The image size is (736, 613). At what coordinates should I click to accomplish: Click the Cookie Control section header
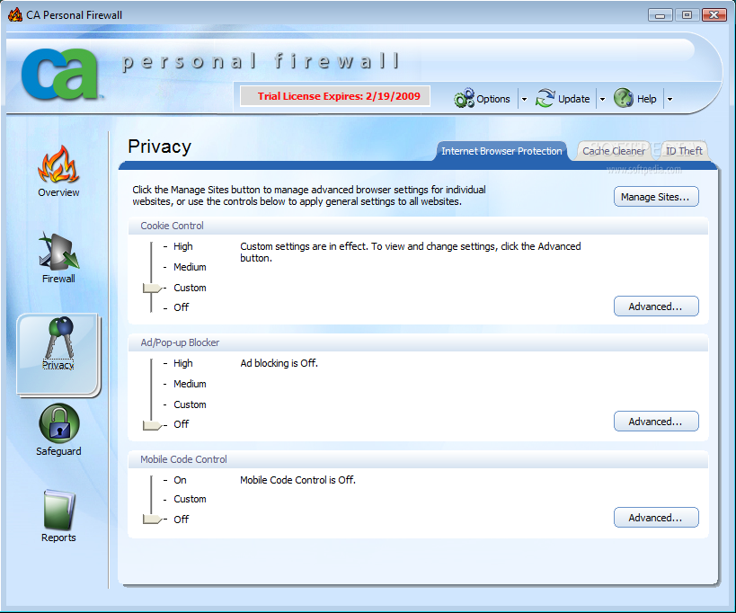pyautogui.click(x=418, y=226)
